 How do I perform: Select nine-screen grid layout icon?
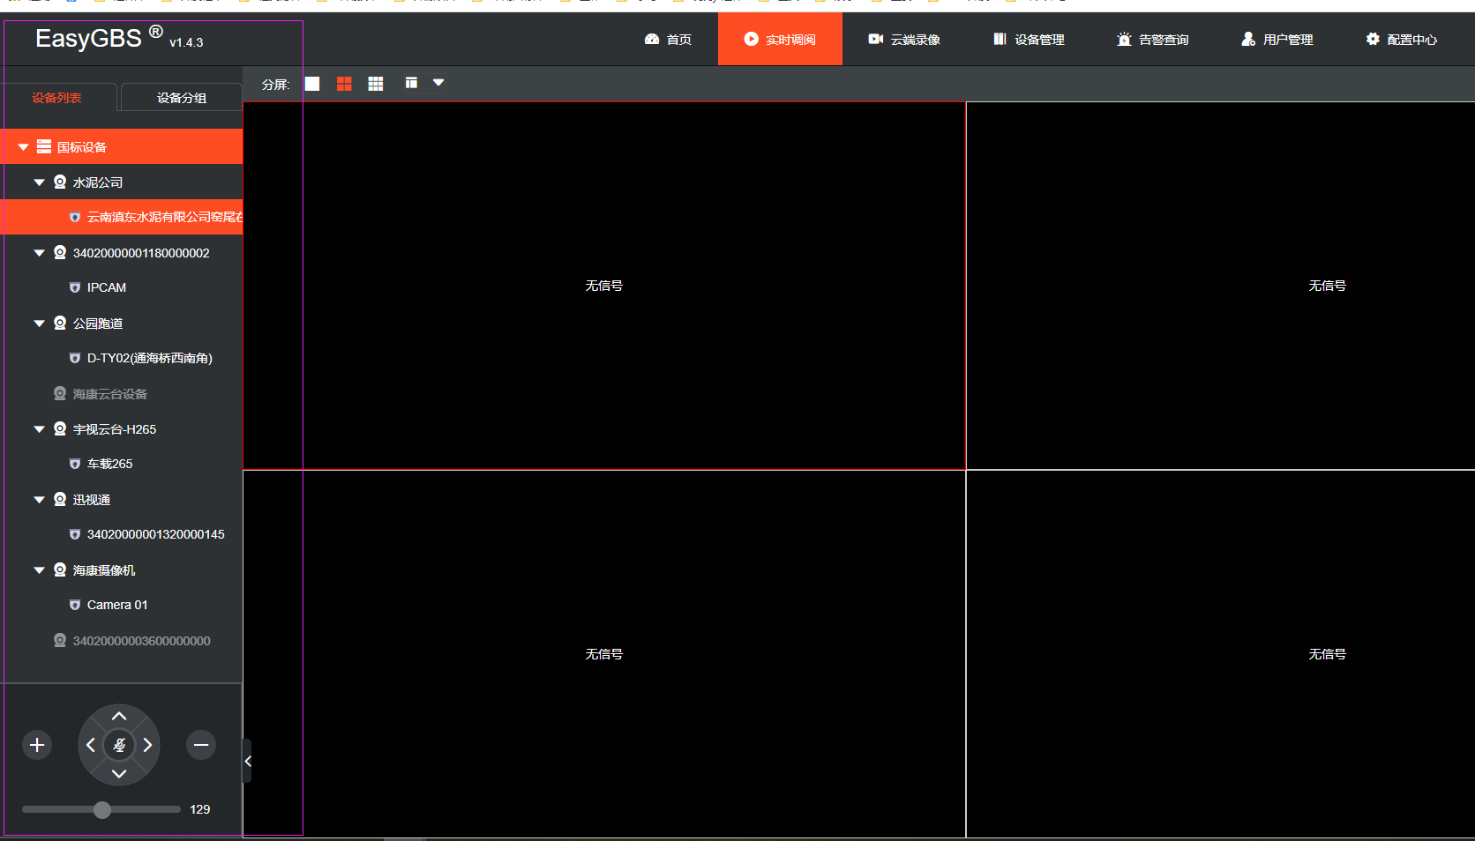coord(376,84)
